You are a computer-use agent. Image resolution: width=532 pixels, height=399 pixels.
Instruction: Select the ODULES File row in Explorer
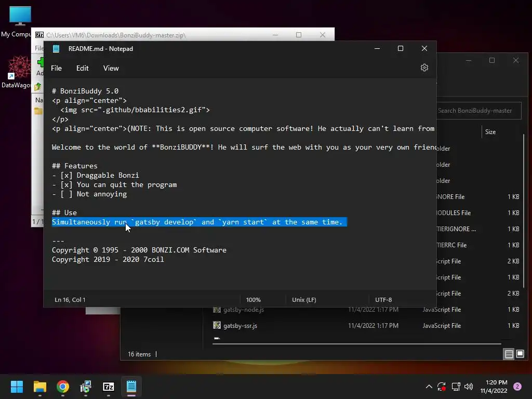pos(478,213)
